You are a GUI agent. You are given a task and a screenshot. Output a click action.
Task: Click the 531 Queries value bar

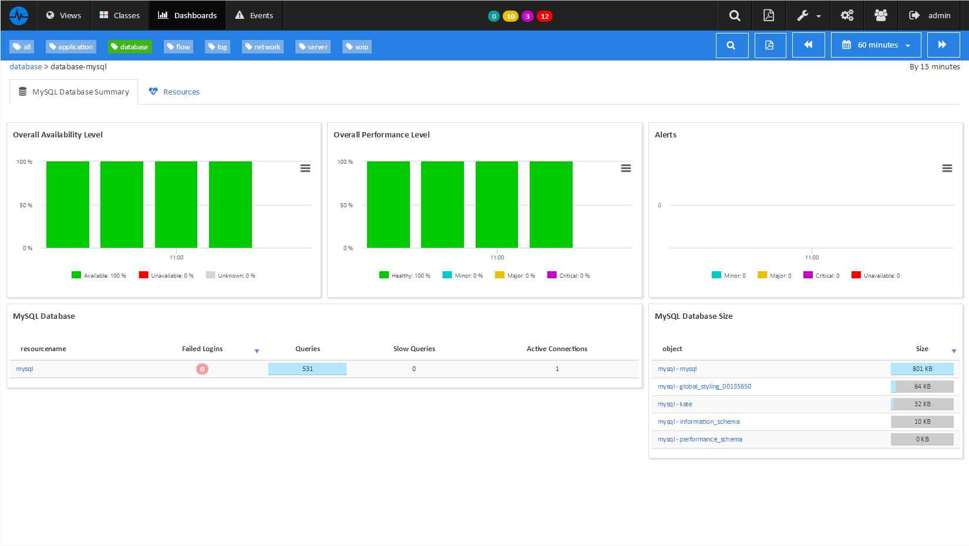pos(307,369)
